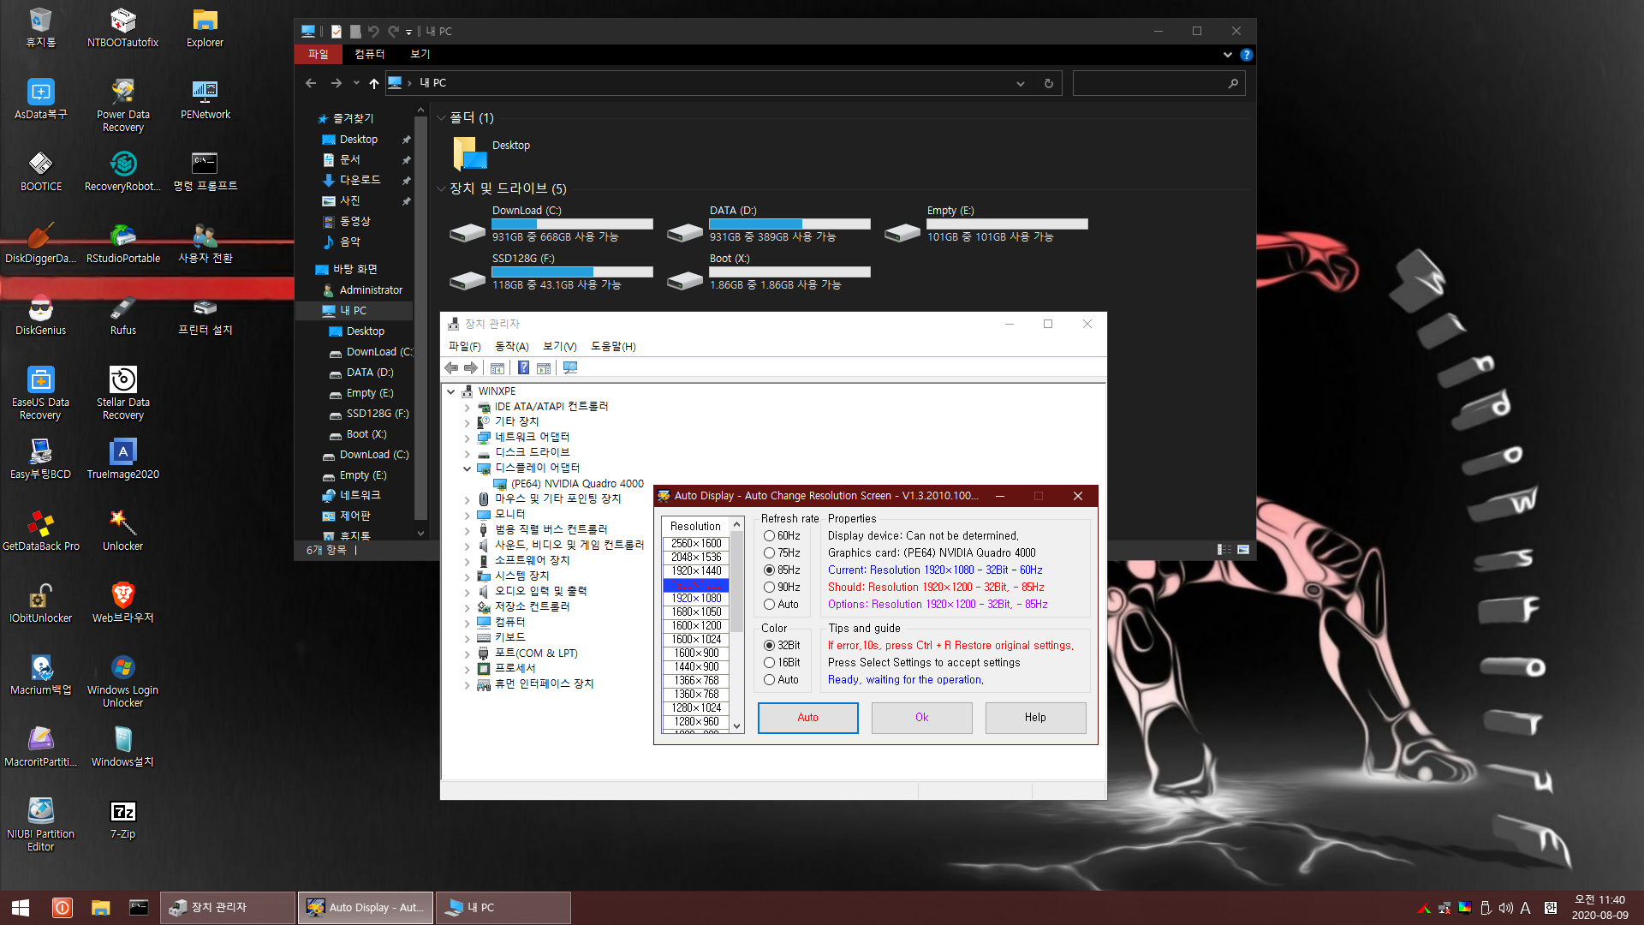Expand the 디스크 드라이브 node

467,453
